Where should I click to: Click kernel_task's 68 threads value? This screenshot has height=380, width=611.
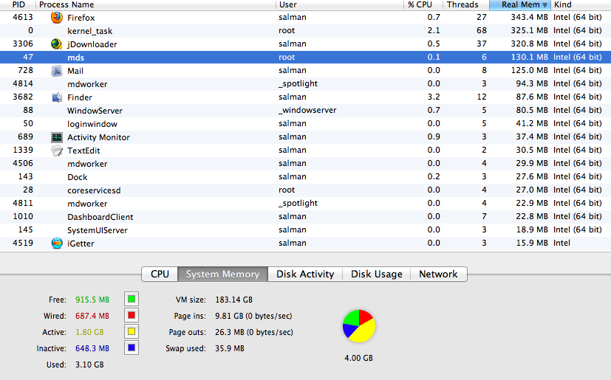tap(482, 30)
